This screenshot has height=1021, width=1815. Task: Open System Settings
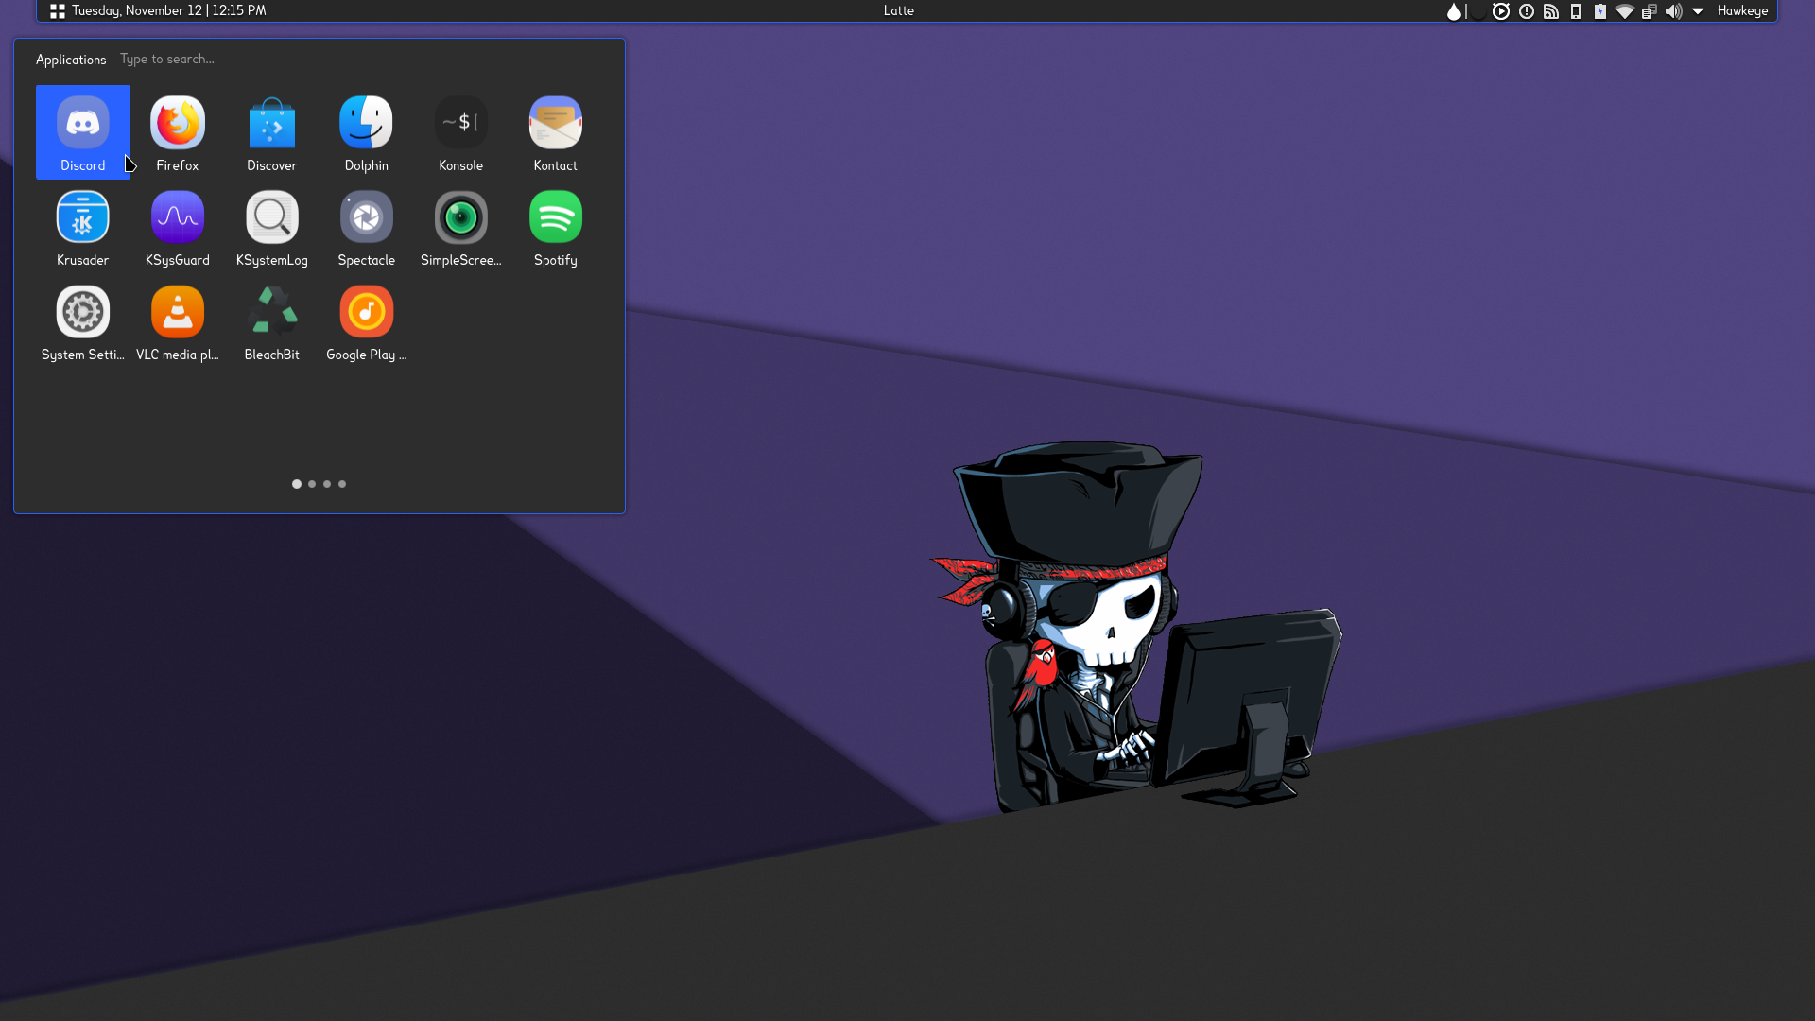click(x=83, y=321)
